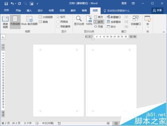Viewport: 167px width, 126px height.
Task: Choose 多页 multiple pages view
Action: tap(99, 22)
